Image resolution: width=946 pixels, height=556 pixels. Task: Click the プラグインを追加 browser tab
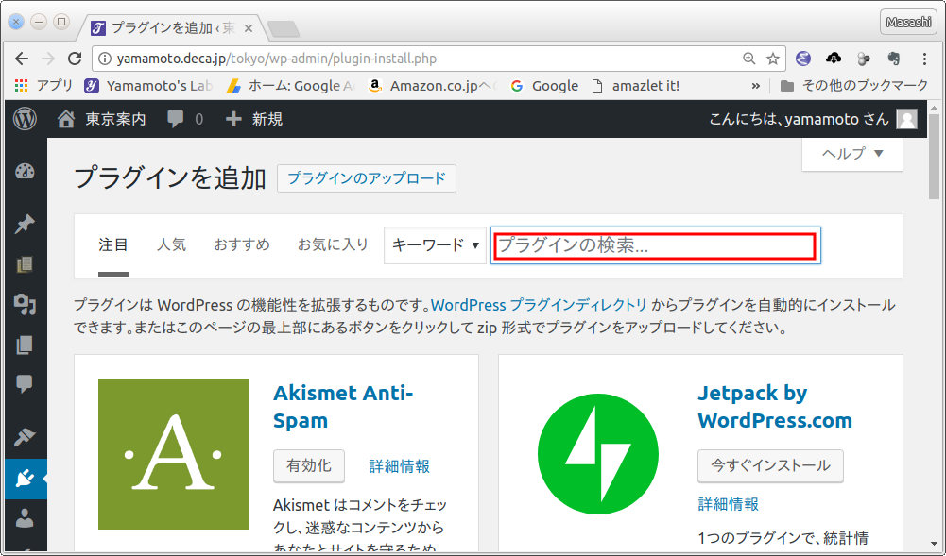[x=172, y=27]
